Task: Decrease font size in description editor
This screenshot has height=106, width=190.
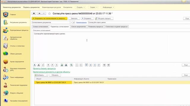Action: point(43,65)
